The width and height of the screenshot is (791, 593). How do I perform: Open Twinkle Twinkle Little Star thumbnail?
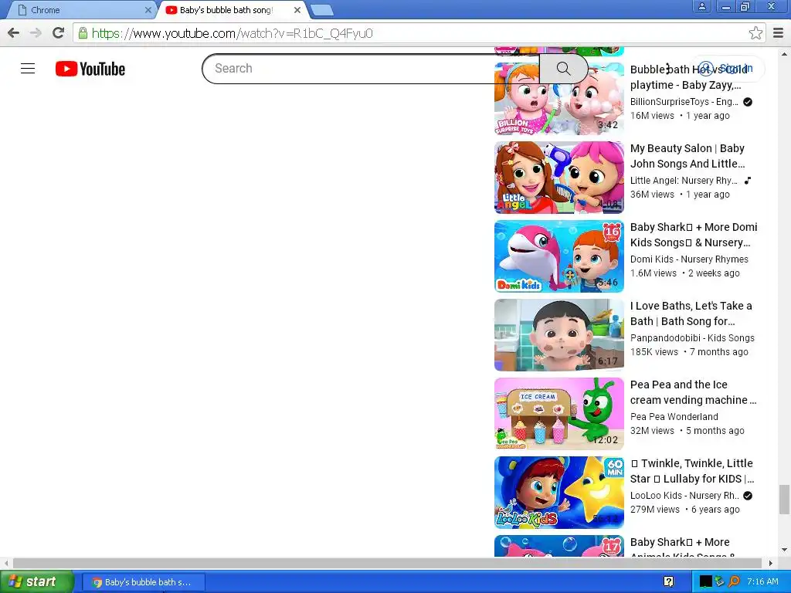[559, 492]
